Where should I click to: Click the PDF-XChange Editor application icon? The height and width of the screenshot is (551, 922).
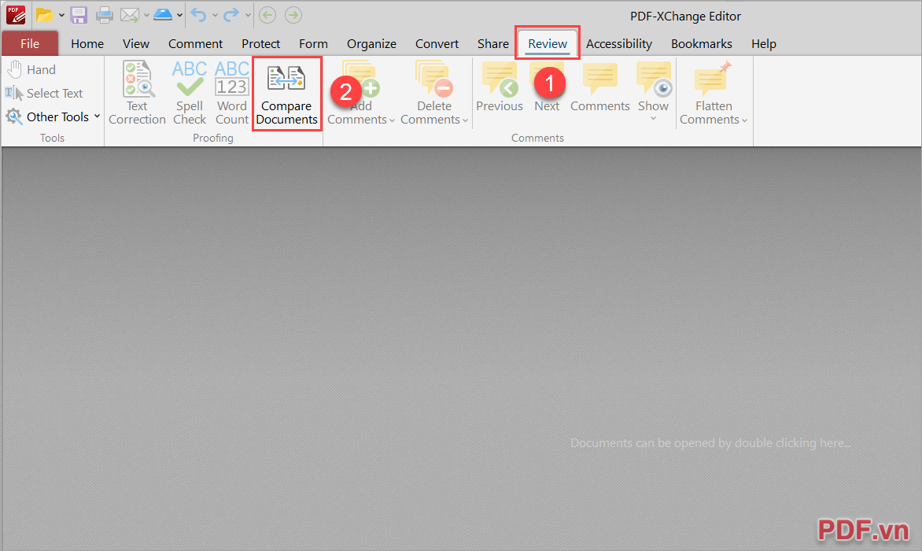tap(15, 15)
